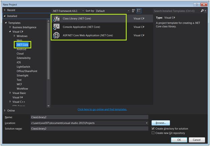Enable Create directory for solution checkbox
Screen dimensions: 210x146
153,129
